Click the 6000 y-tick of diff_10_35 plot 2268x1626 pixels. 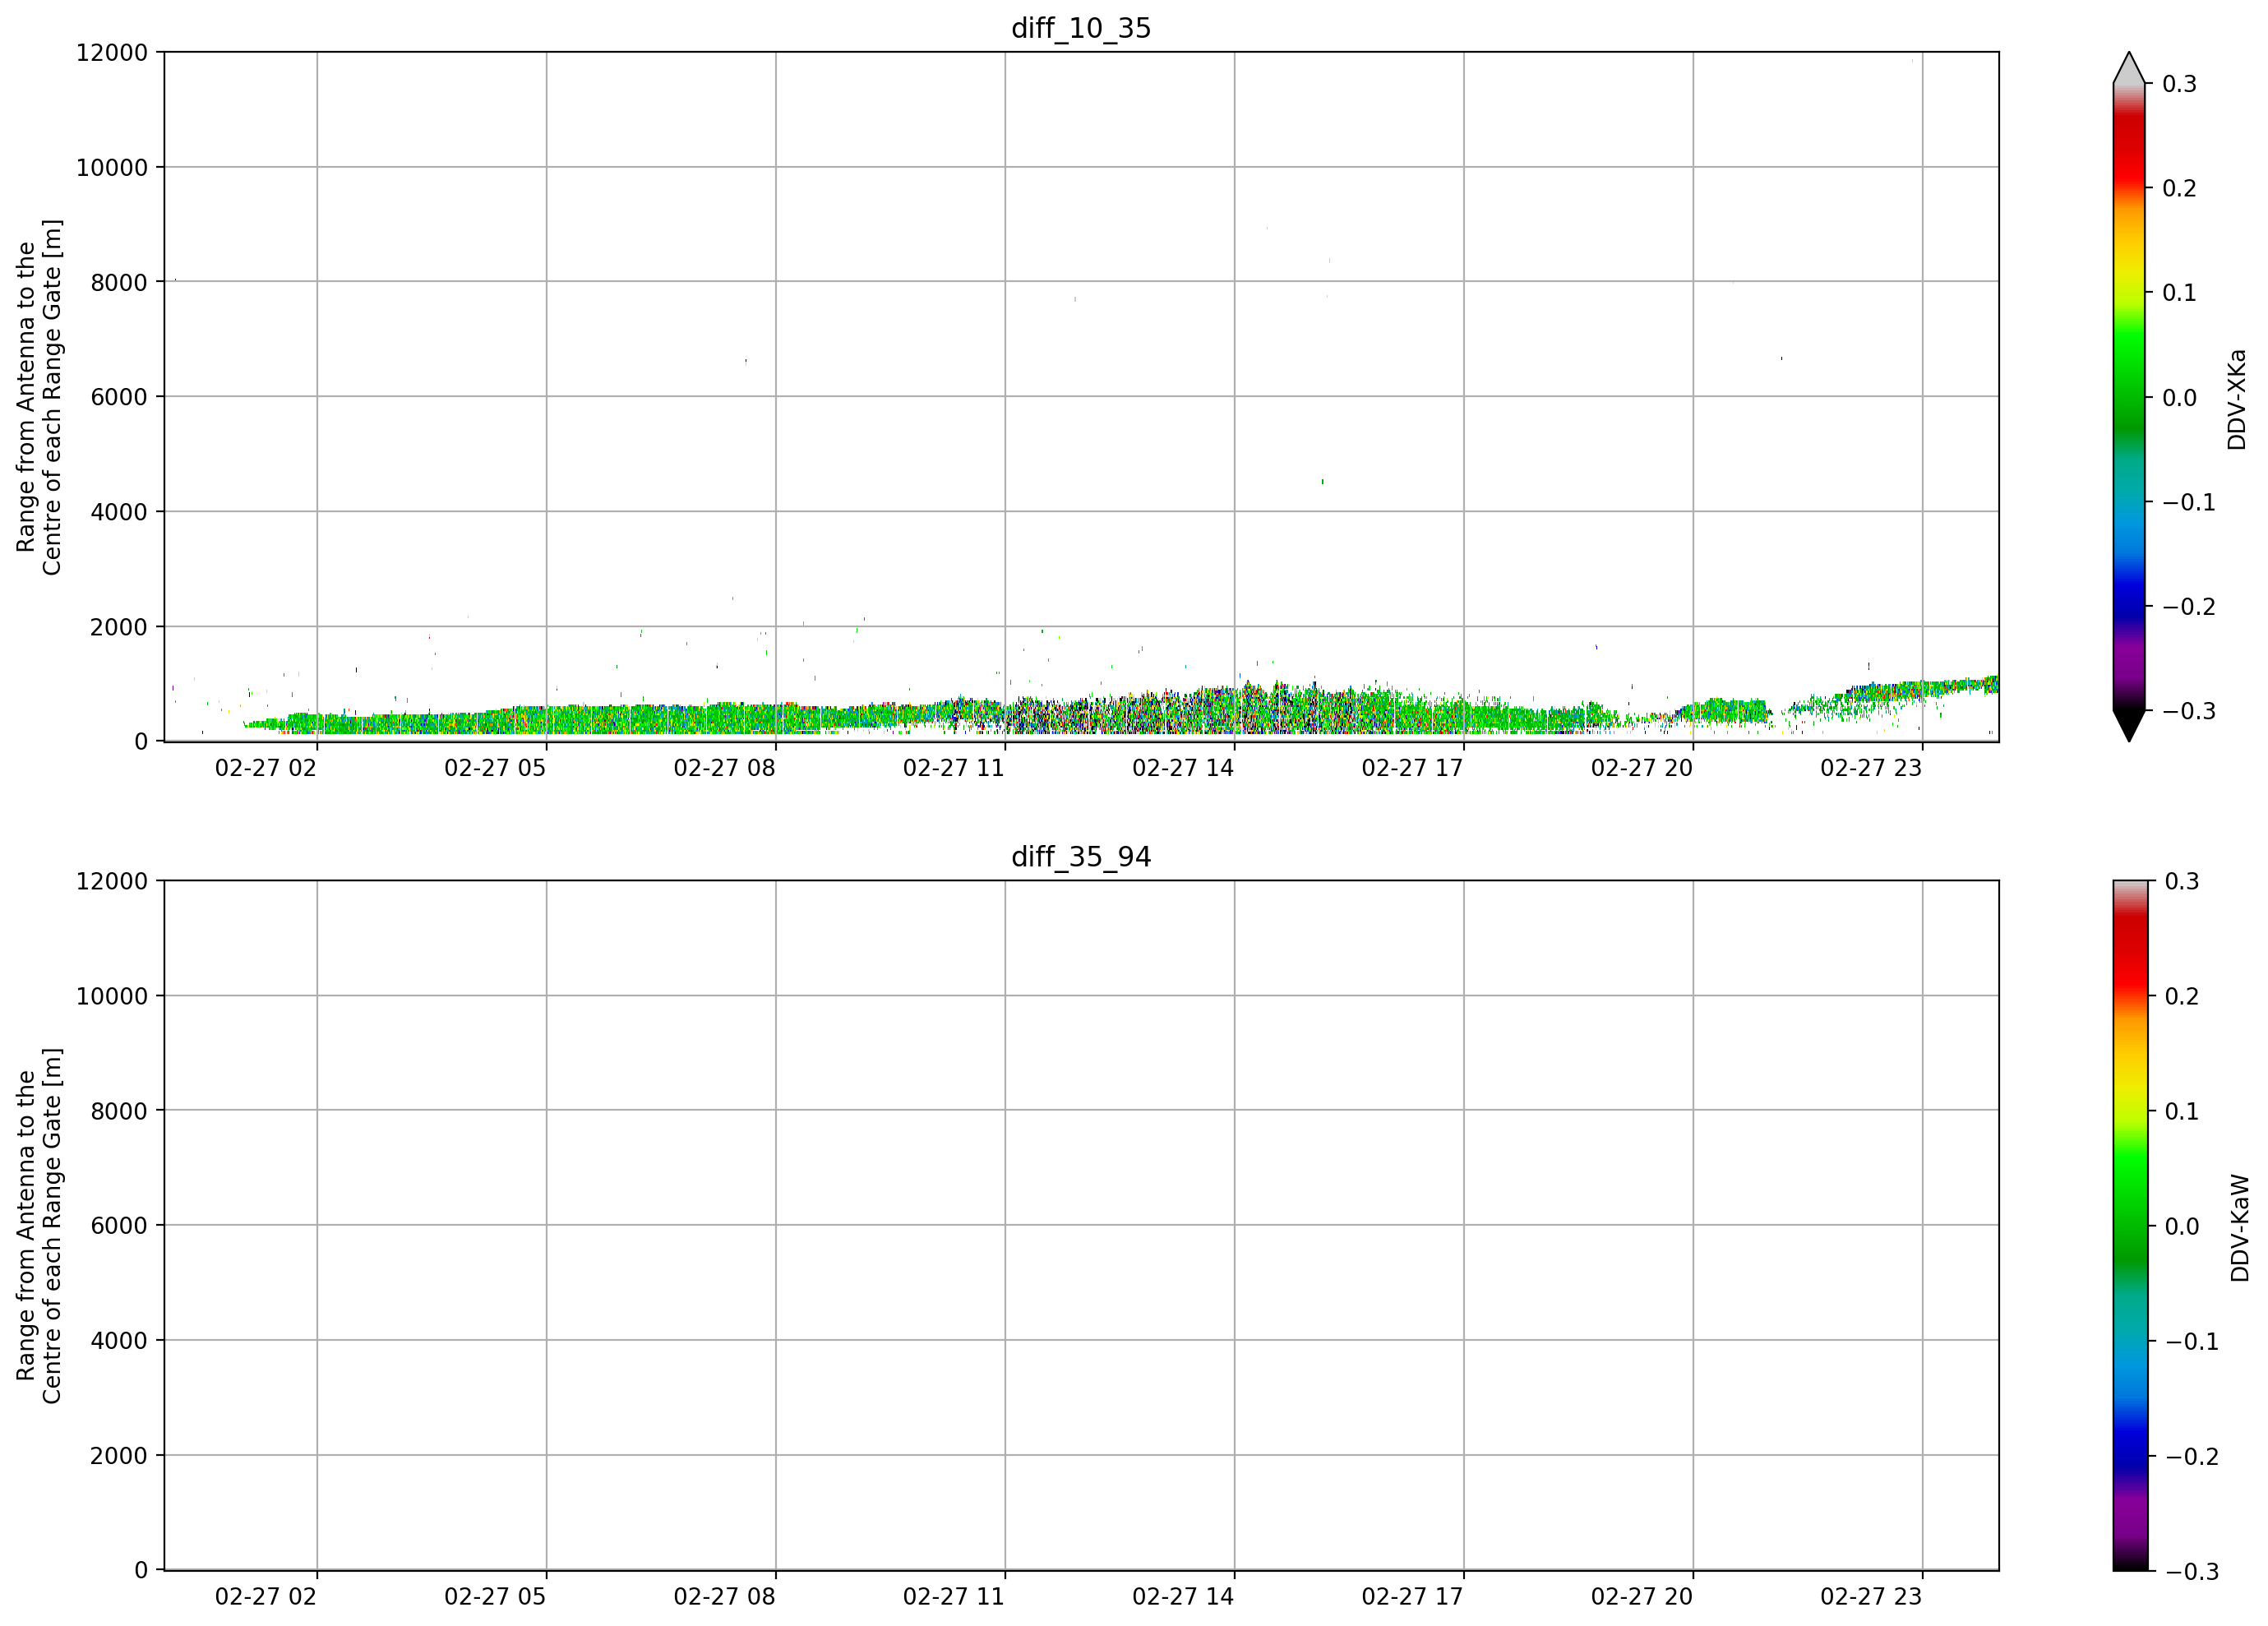(x=119, y=397)
